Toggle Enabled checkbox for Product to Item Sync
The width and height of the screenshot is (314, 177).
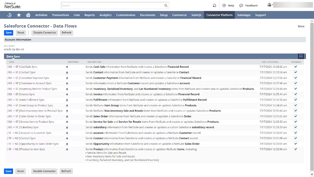[296, 149]
